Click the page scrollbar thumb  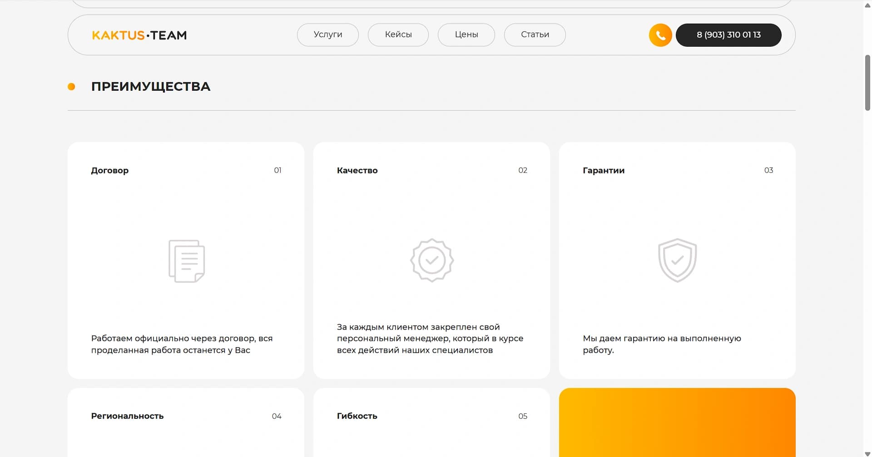867,83
